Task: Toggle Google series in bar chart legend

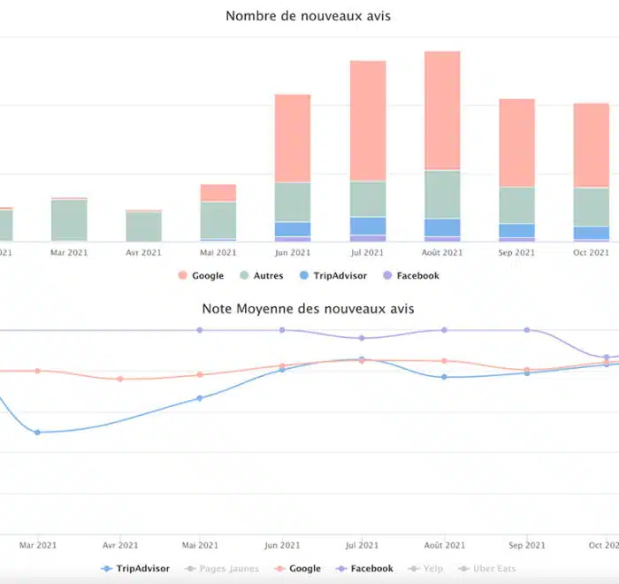Action: [x=201, y=276]
